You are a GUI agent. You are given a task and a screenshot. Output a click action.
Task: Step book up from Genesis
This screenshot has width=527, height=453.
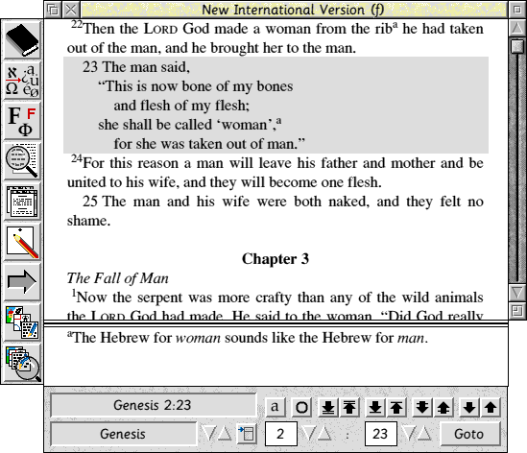click(225, 434)
